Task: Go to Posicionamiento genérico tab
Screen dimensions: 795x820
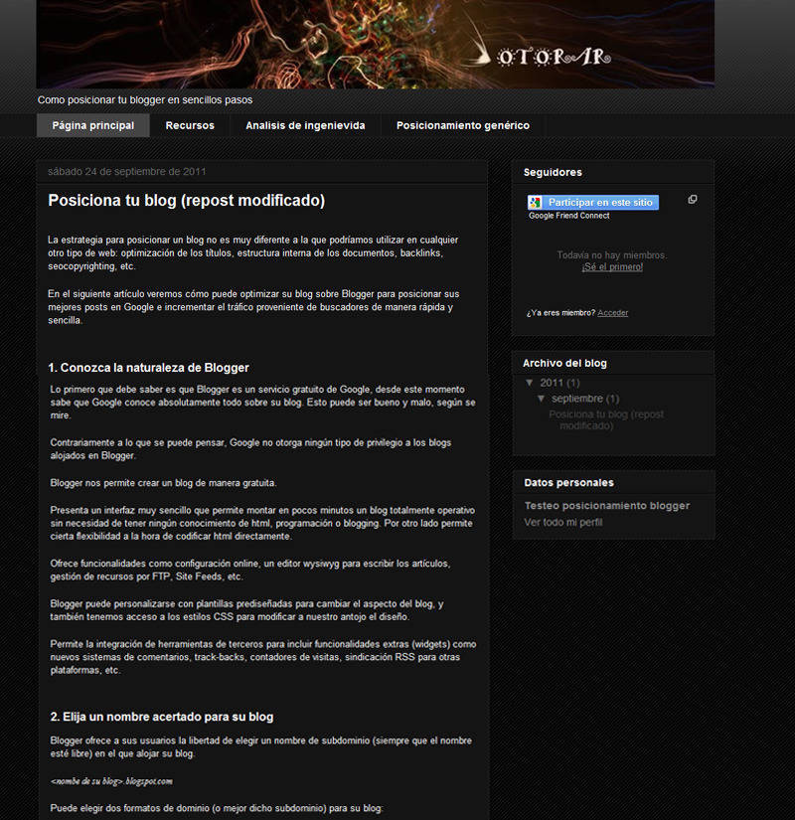Action: 463,125
